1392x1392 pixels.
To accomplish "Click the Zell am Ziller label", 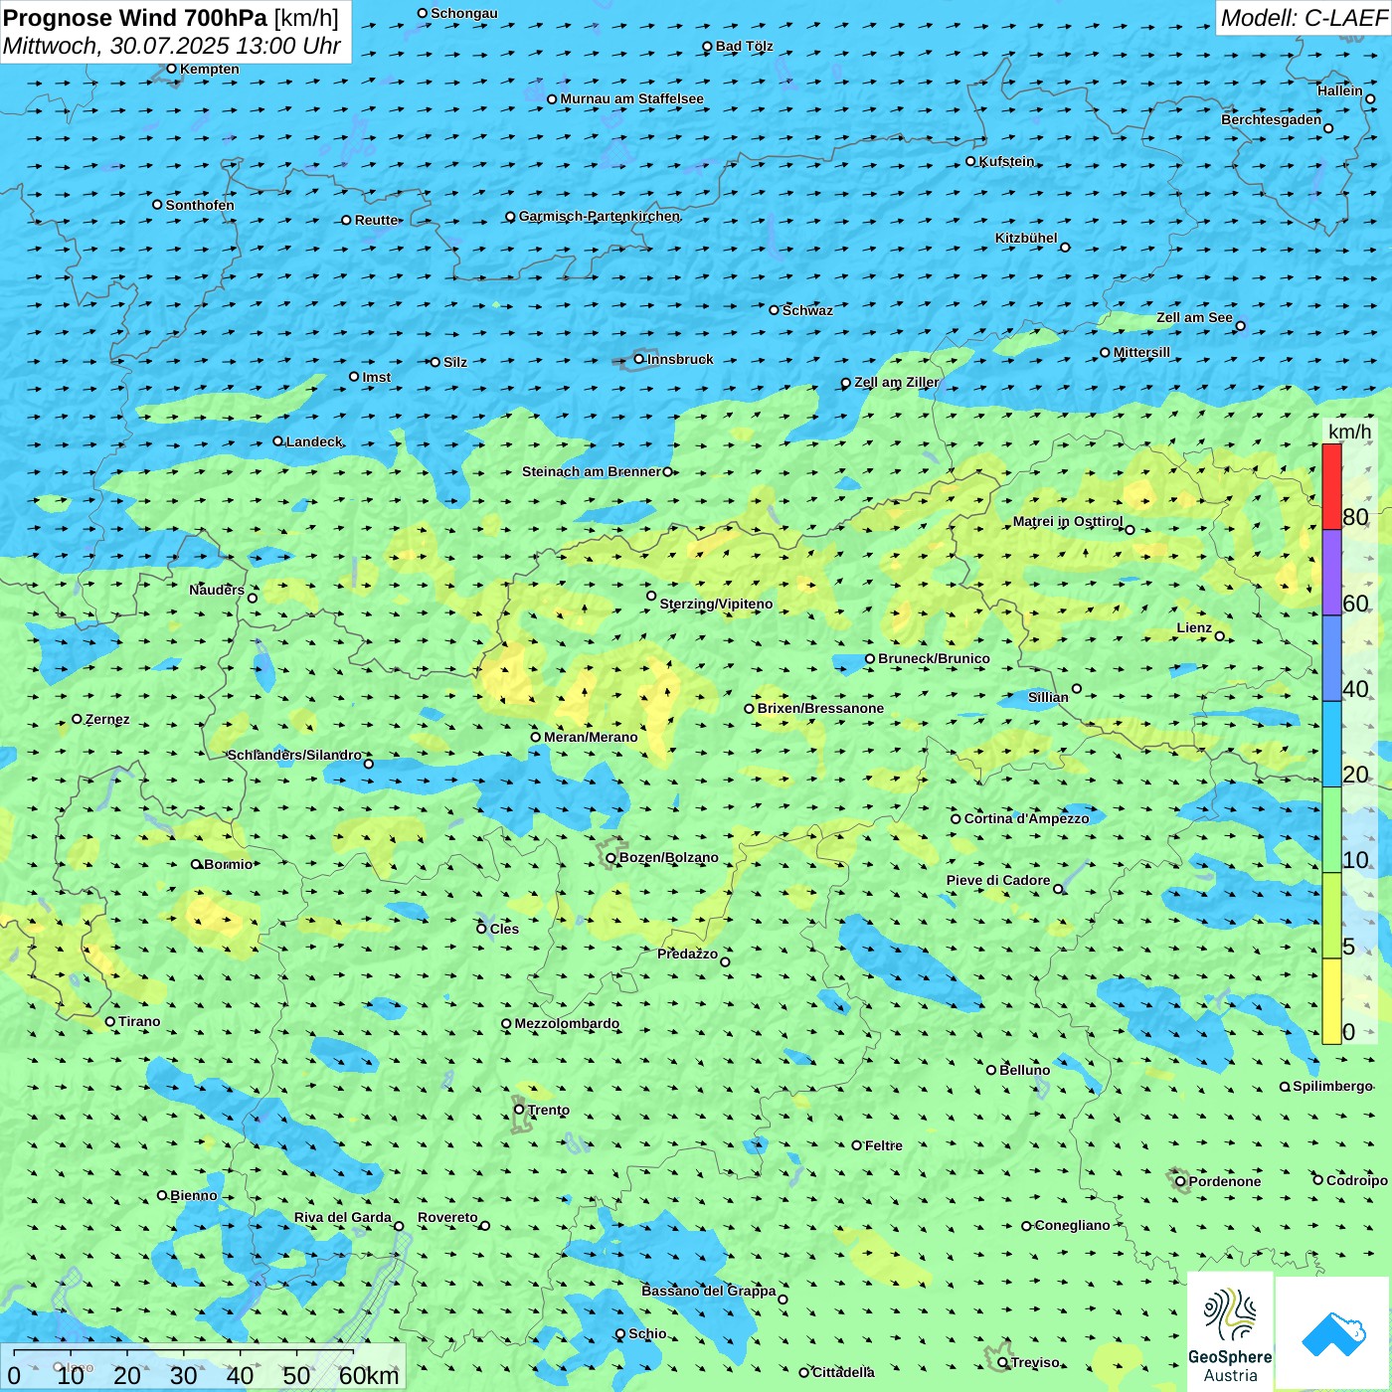I will (897, 382).
